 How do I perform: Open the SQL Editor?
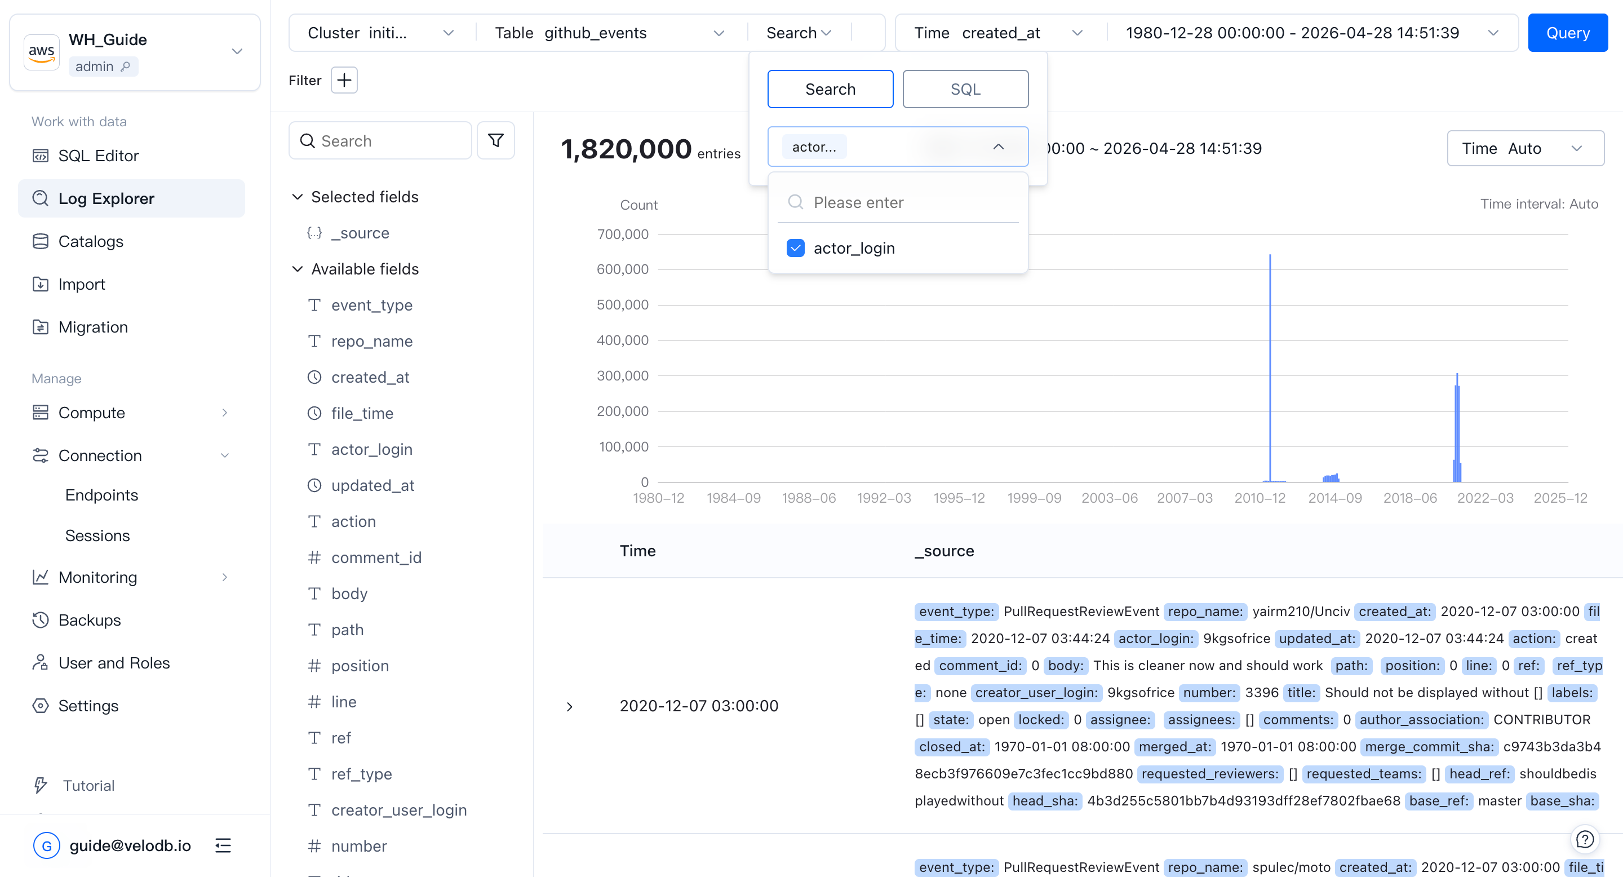[98, 155]
